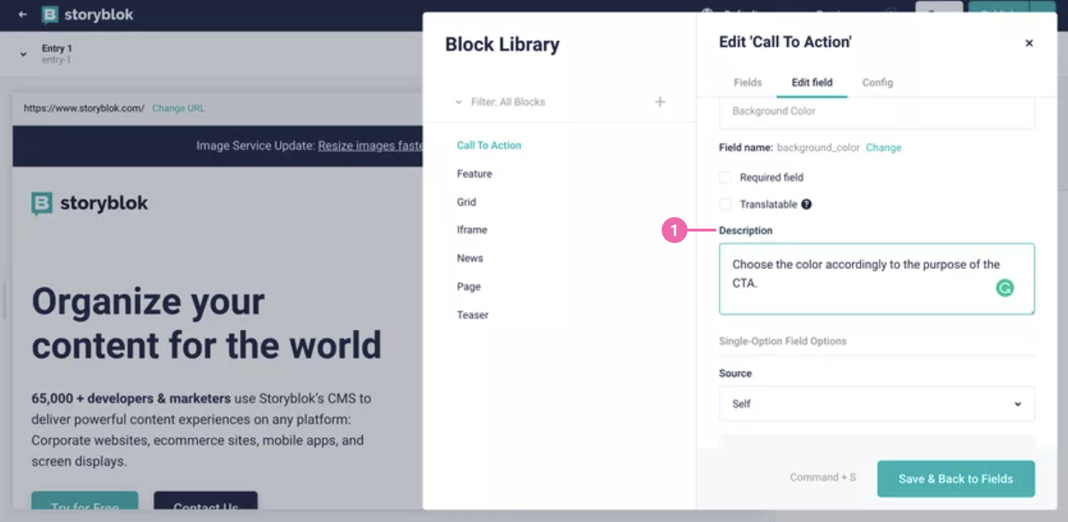Click inside the Description text area
Image resolution: width=1068 pixels, height=522 pixels.
point(848,279)
